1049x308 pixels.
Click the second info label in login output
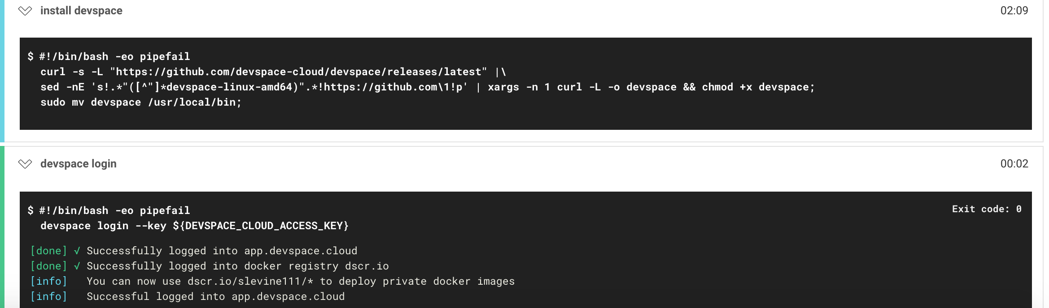[49, 296]
